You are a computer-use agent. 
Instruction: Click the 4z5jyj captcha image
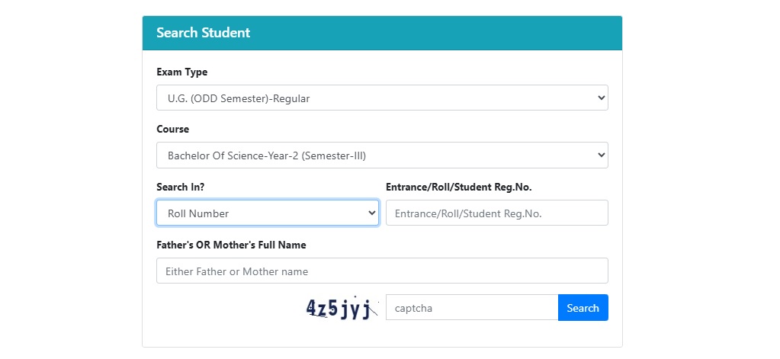click(342, 308)
